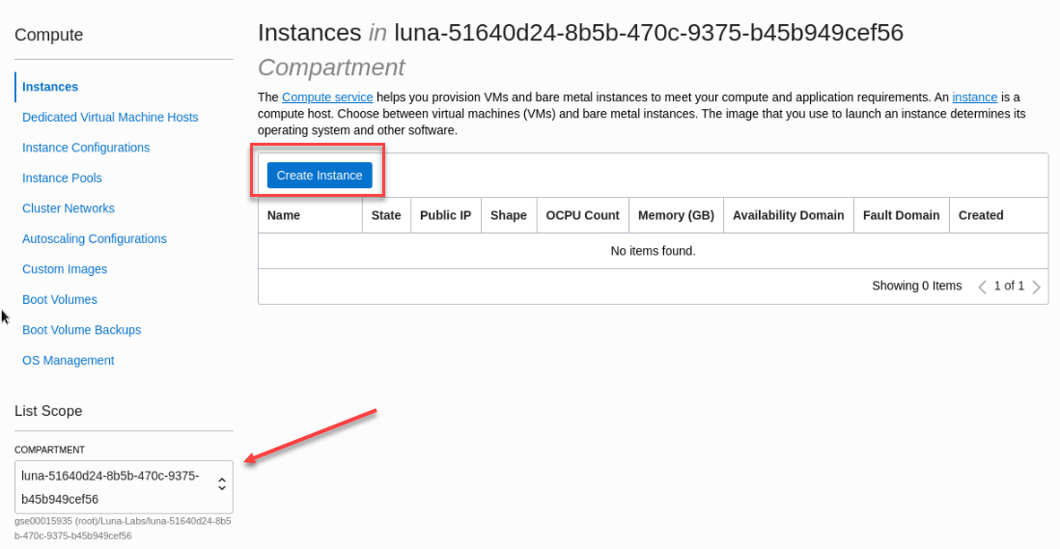
Task: Go to Instance Configurations
Action: pos(86,148)
